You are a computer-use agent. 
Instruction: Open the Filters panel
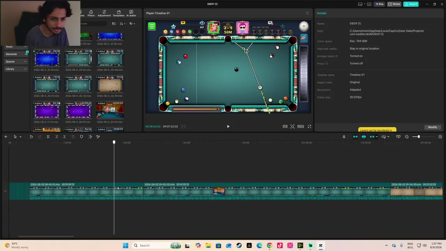click(x=91, y=13)
